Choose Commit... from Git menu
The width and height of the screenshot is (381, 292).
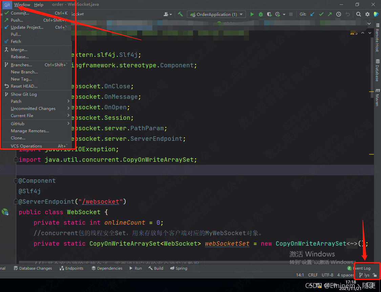pyautogui.click(x=37, y=13)
